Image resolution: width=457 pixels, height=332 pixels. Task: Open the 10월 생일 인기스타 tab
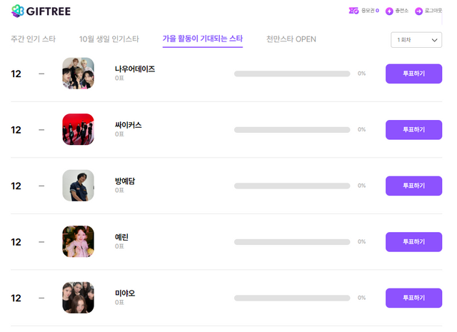coord(109,39)
